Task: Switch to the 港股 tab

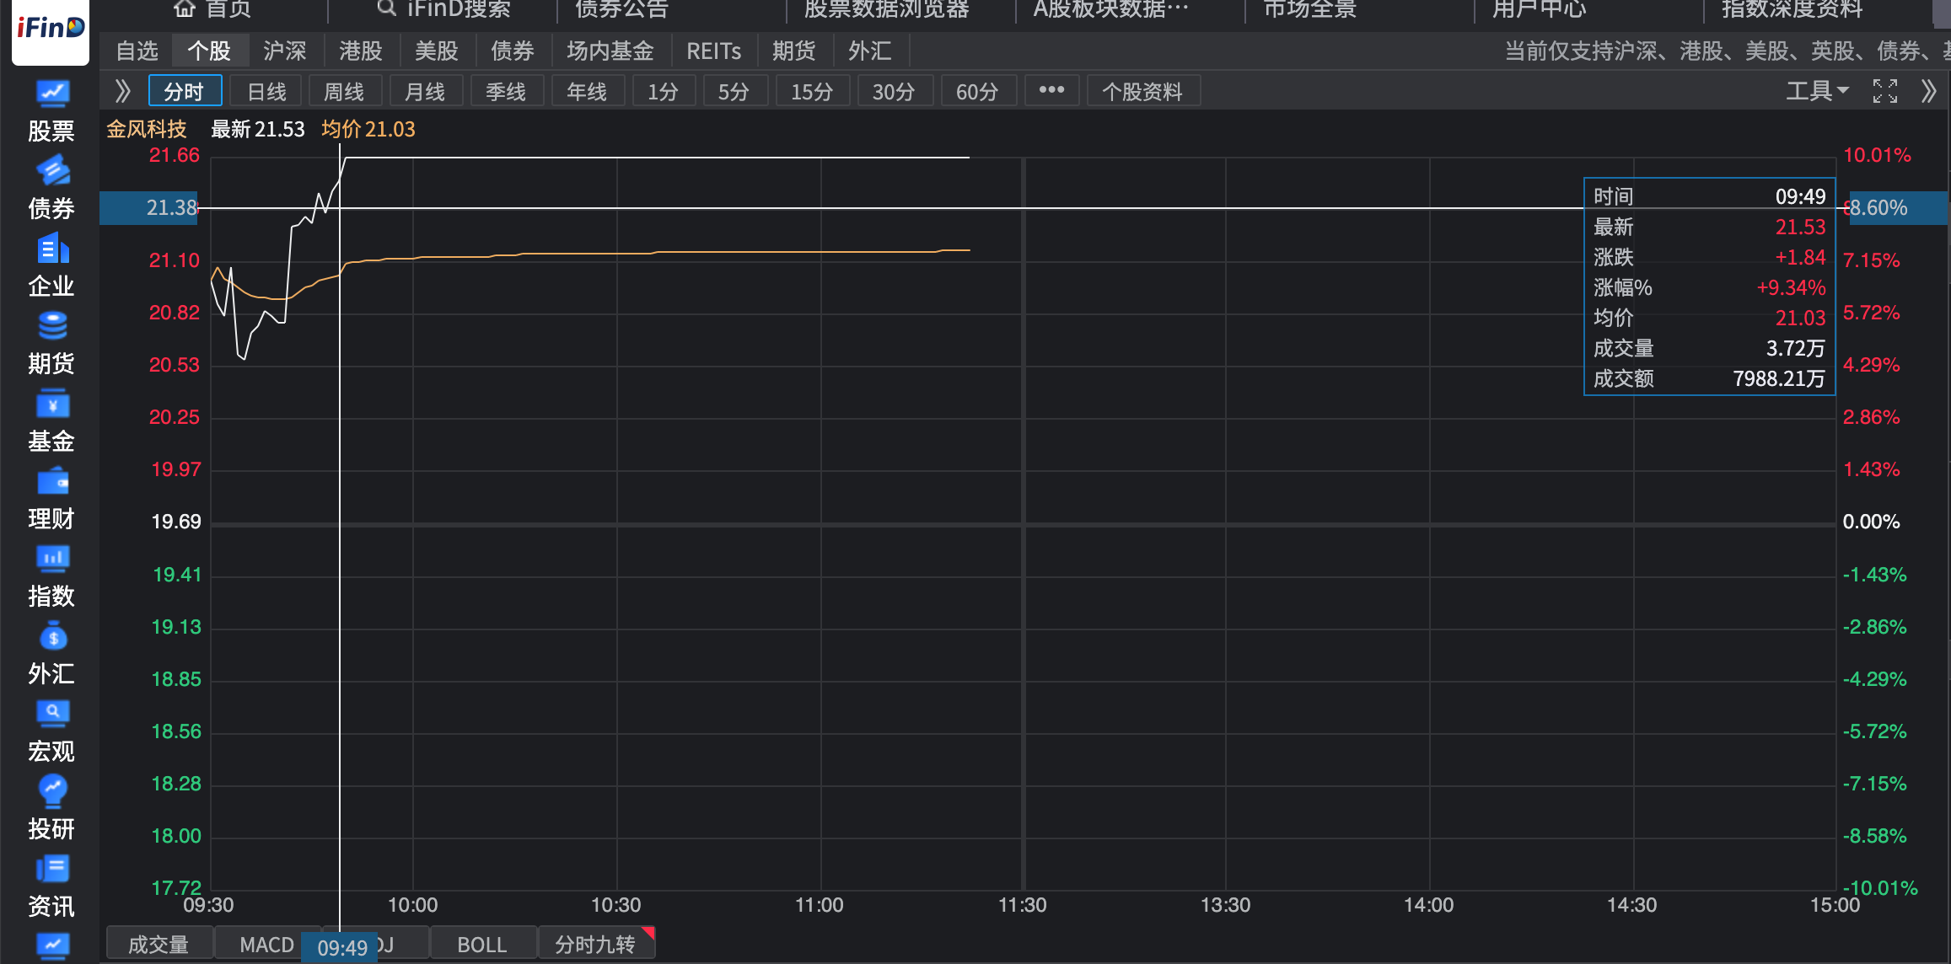Action: [361, 51]
